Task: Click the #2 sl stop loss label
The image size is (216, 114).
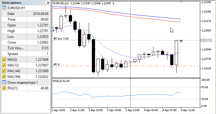Action: tap(56, 64)
